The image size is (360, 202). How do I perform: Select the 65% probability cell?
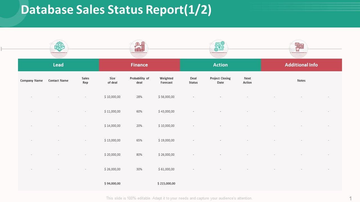click(x=139, y=140)
